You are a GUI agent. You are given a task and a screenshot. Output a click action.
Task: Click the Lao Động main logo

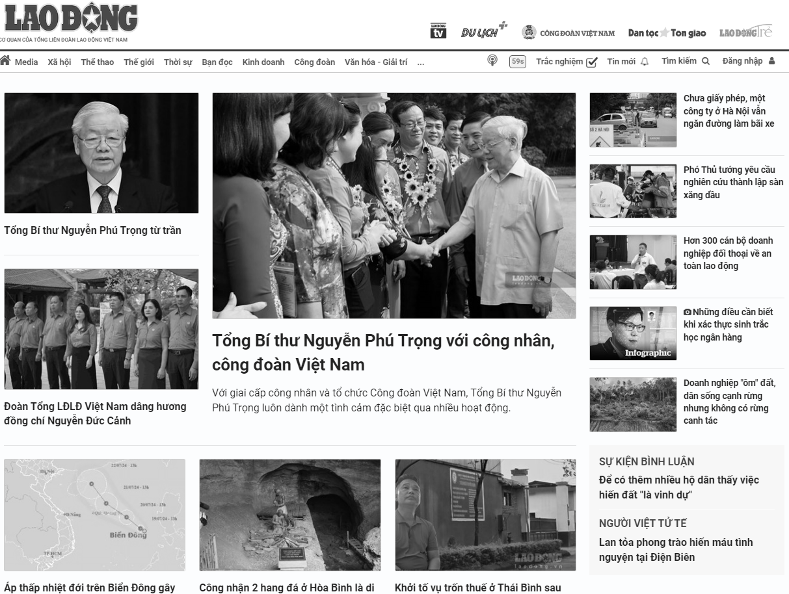coord(70,19)
